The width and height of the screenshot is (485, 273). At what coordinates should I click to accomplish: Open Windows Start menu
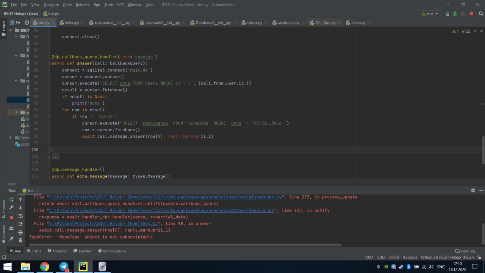[x=7, y=267]
